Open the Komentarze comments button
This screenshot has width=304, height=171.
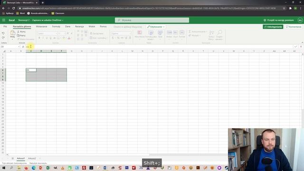294,27
